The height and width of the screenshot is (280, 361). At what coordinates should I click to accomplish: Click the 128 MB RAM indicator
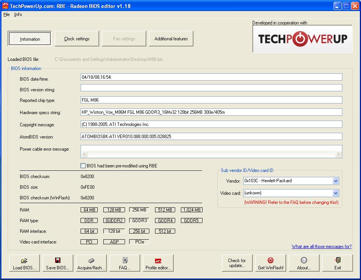(x=114, y=210)
